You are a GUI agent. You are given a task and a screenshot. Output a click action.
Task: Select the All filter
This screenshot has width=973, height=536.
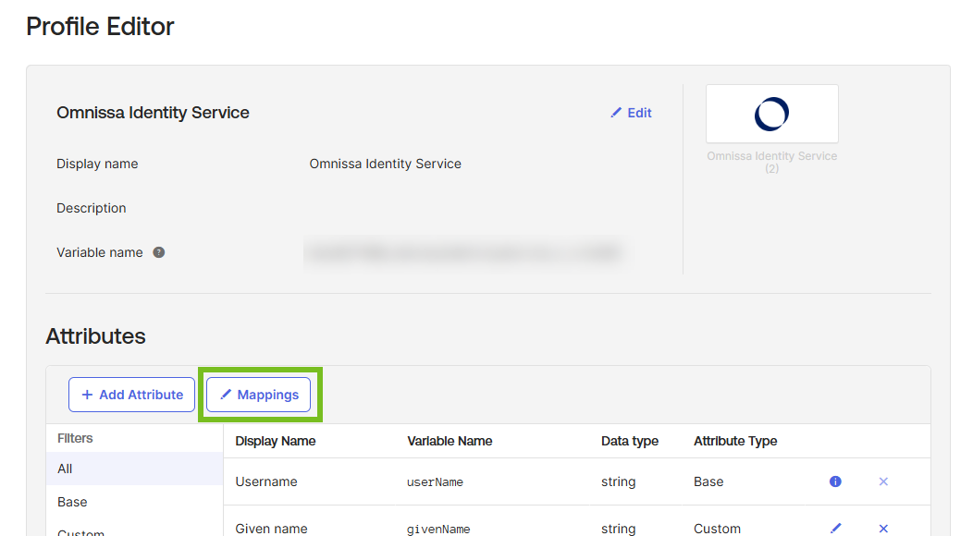click(135, 469)
